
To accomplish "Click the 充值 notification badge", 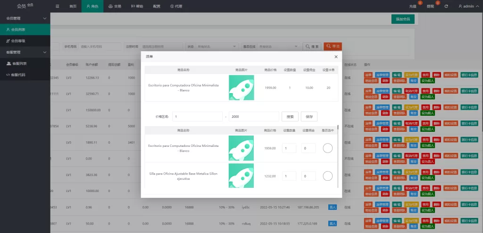I will [x=420, y=3].
